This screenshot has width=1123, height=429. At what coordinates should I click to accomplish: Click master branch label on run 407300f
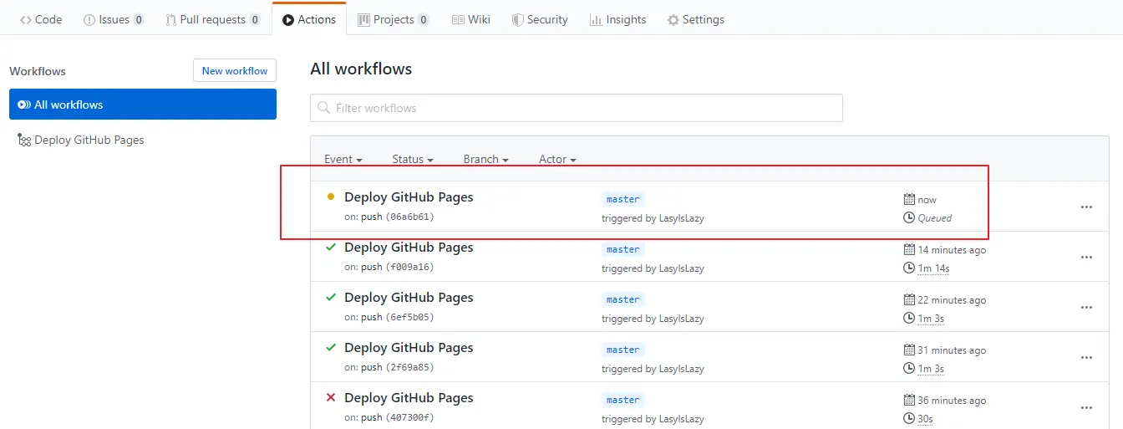pos(623,400)
